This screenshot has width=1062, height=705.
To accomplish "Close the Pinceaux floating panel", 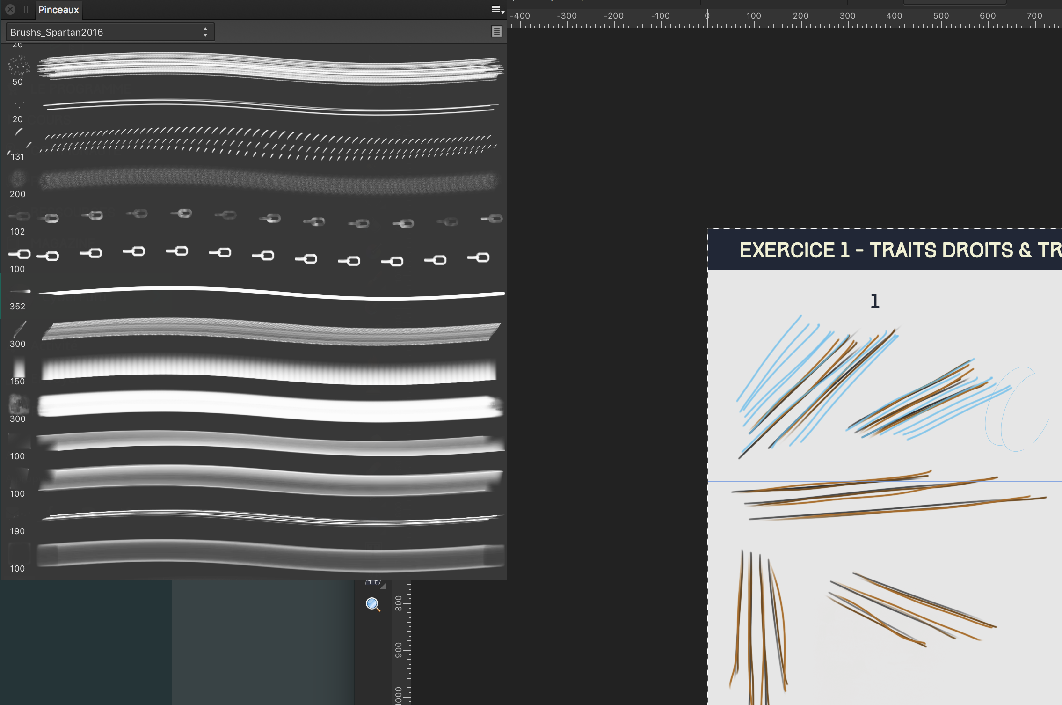I will (x=10, y=9).
